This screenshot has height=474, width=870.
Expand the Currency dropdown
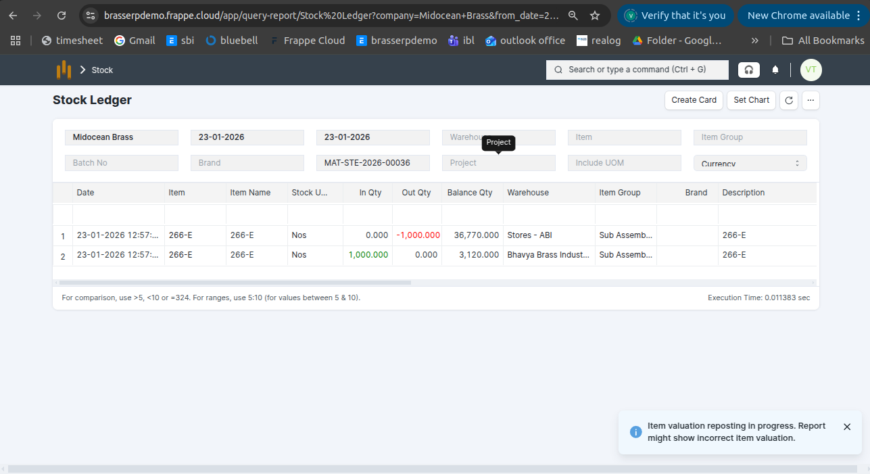[750, 164]
